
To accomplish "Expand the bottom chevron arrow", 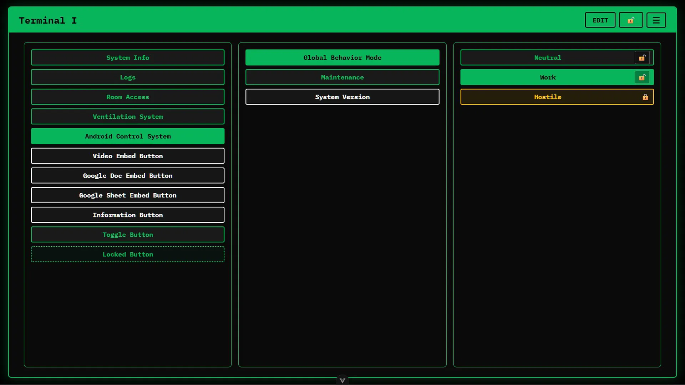I will 342,380.
